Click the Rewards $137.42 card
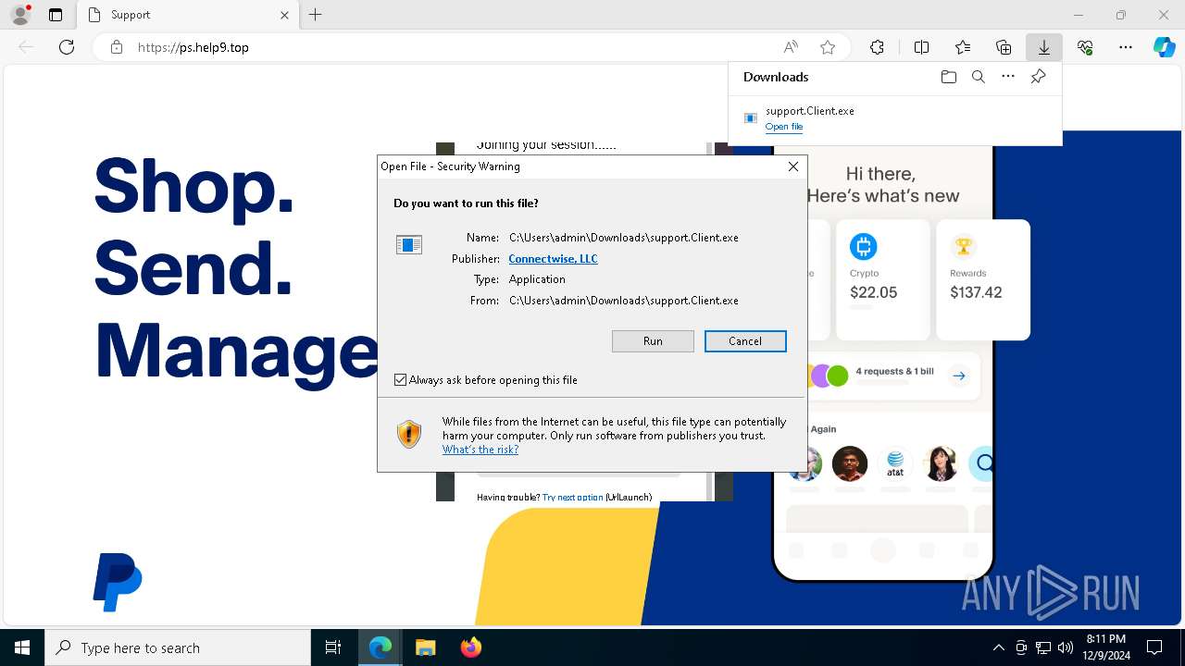 [983, 279]
